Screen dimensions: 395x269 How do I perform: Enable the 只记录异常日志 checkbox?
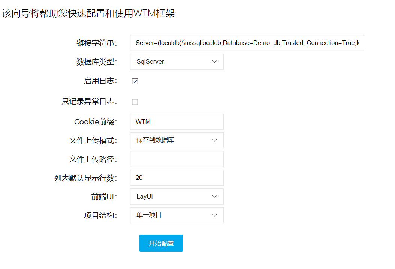[135, 102]
